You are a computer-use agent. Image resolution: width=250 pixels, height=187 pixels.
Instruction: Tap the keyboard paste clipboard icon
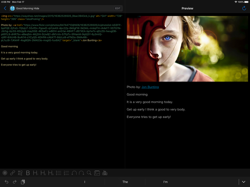click(23, 182)
